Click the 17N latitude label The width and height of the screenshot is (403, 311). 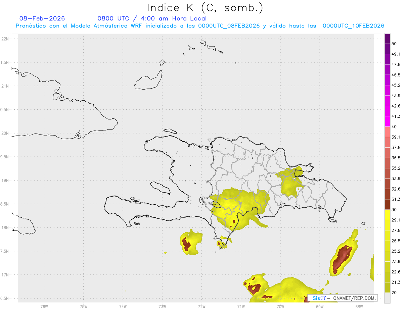[x=5, y=275]
